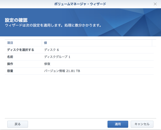Click the バージョン情報 21.81 TB value
This screenshot has height=130, width=161.
tap(62, 71)
